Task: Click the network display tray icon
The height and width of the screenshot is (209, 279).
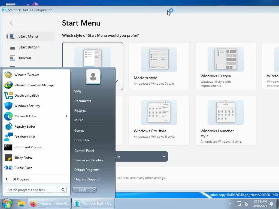Action: coord(239,204)
